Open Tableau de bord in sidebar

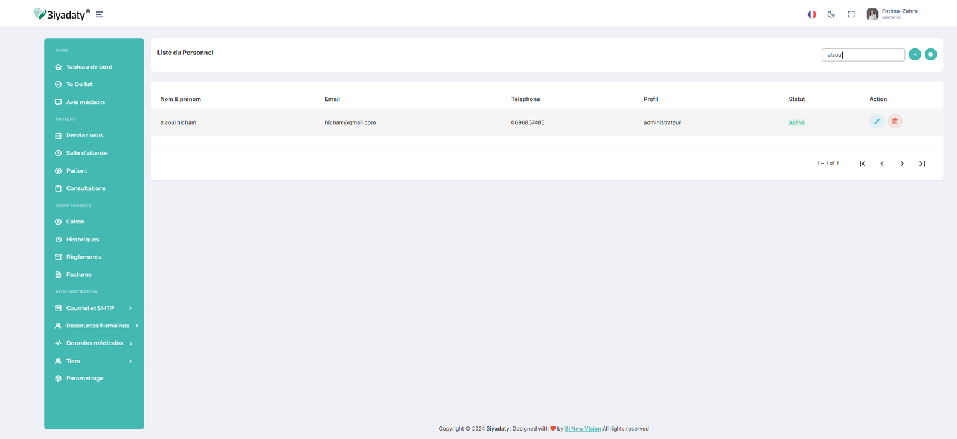[x=89, y=67]
